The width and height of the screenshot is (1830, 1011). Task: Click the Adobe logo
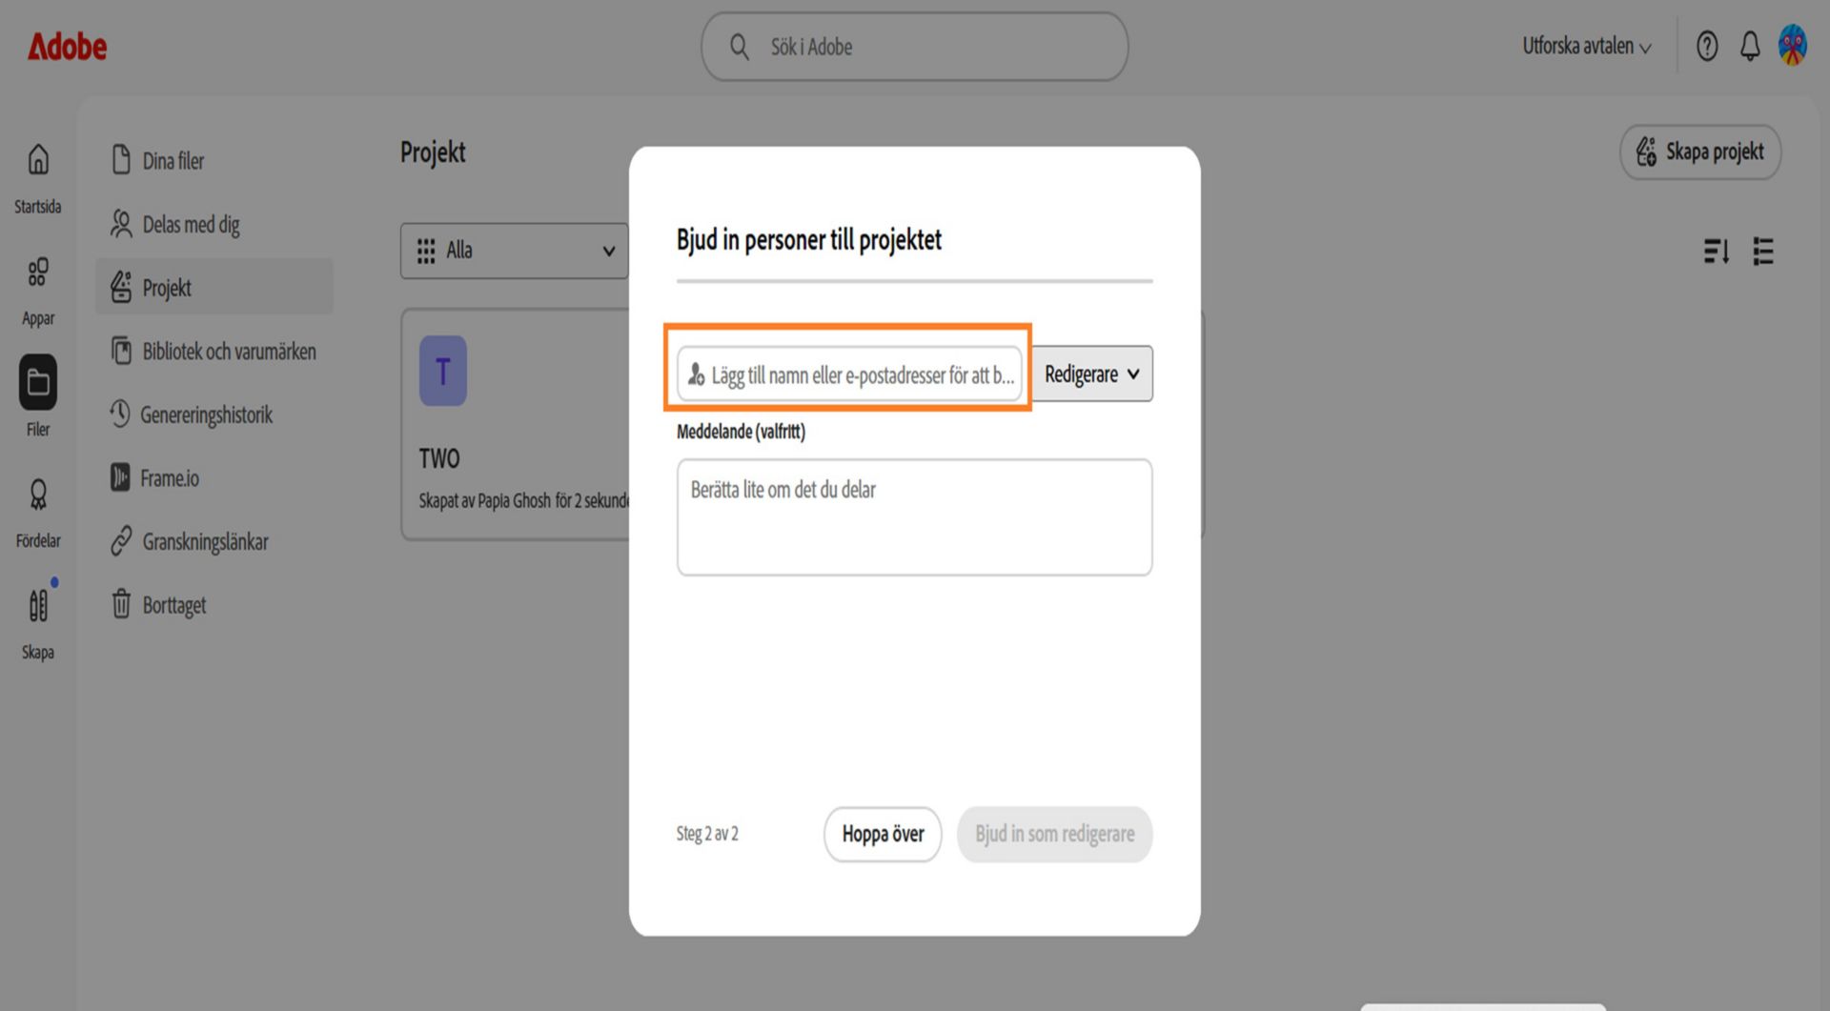67,46
